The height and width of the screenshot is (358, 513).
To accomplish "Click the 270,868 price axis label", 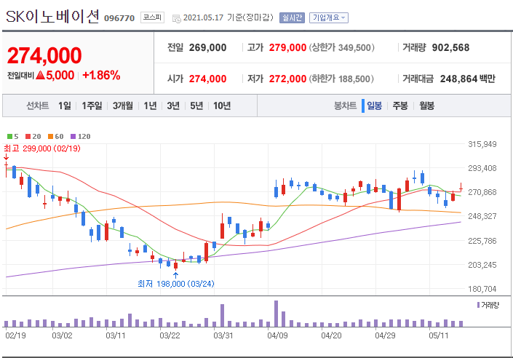I will [482, 192].
